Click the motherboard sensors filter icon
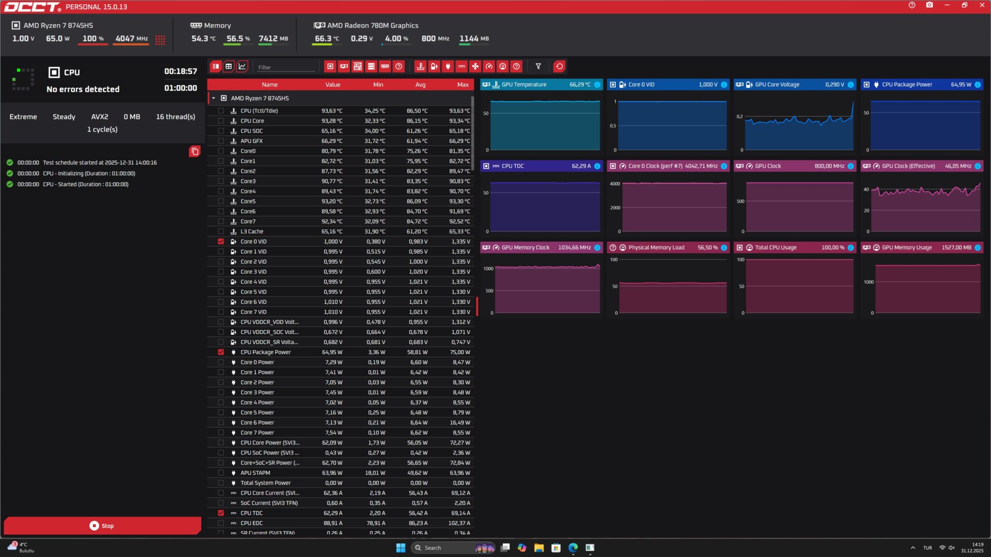Image resolution: width=991 pixels, height=557 pixels. click(357, 67)
